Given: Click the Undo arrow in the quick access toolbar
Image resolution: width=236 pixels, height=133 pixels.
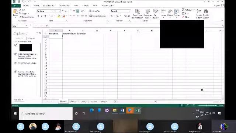Looking at the screenshot, I should coord(23,1).
